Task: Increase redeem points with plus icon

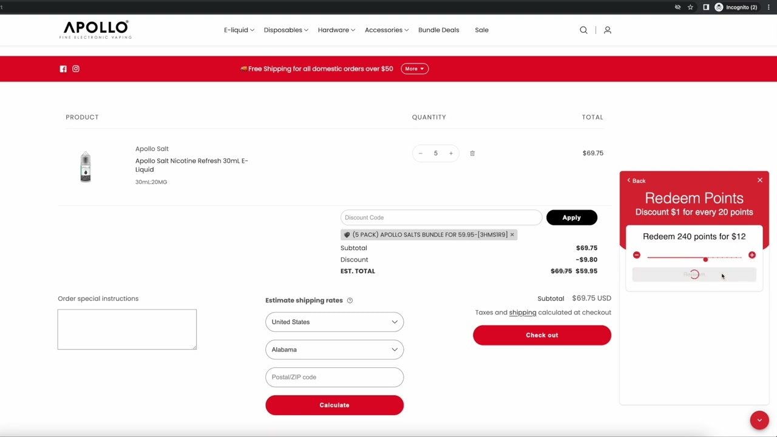Action: 752,255
